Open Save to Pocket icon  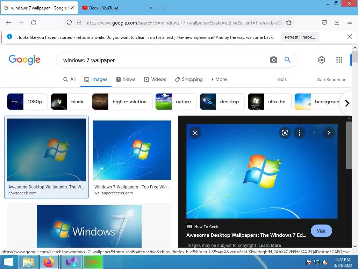tap(324, 22)
